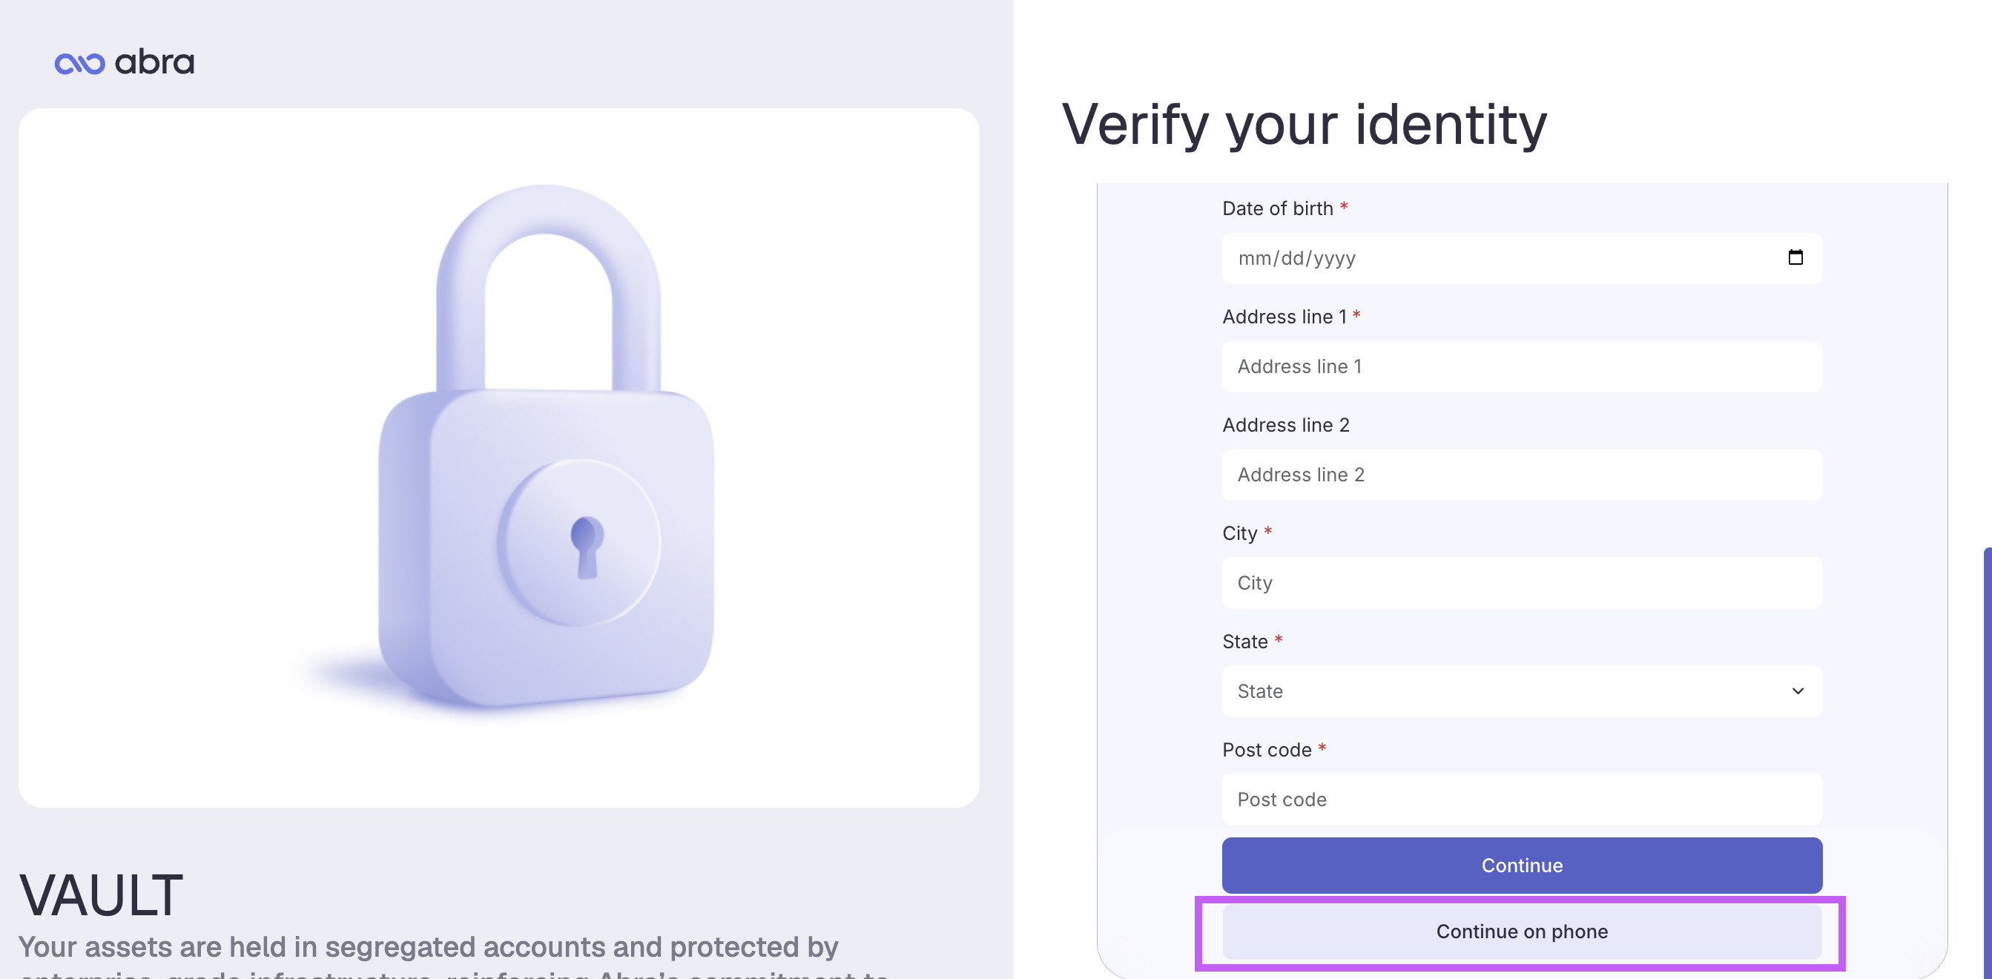Click the State field label

1244,641
